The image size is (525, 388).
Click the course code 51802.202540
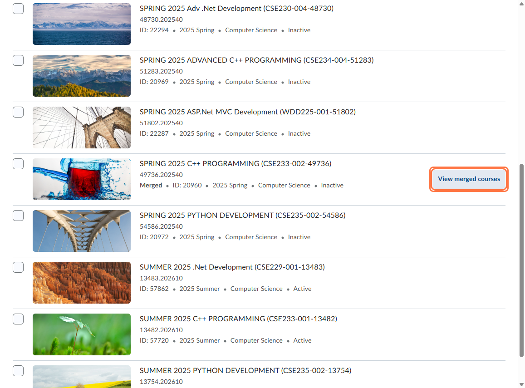[161, 123]
